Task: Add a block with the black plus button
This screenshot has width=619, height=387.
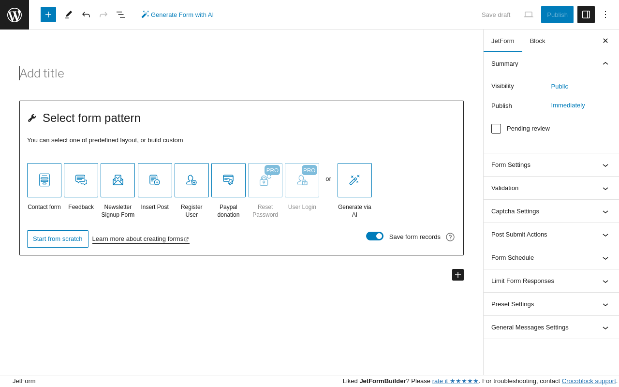Action: coord(458,275)
